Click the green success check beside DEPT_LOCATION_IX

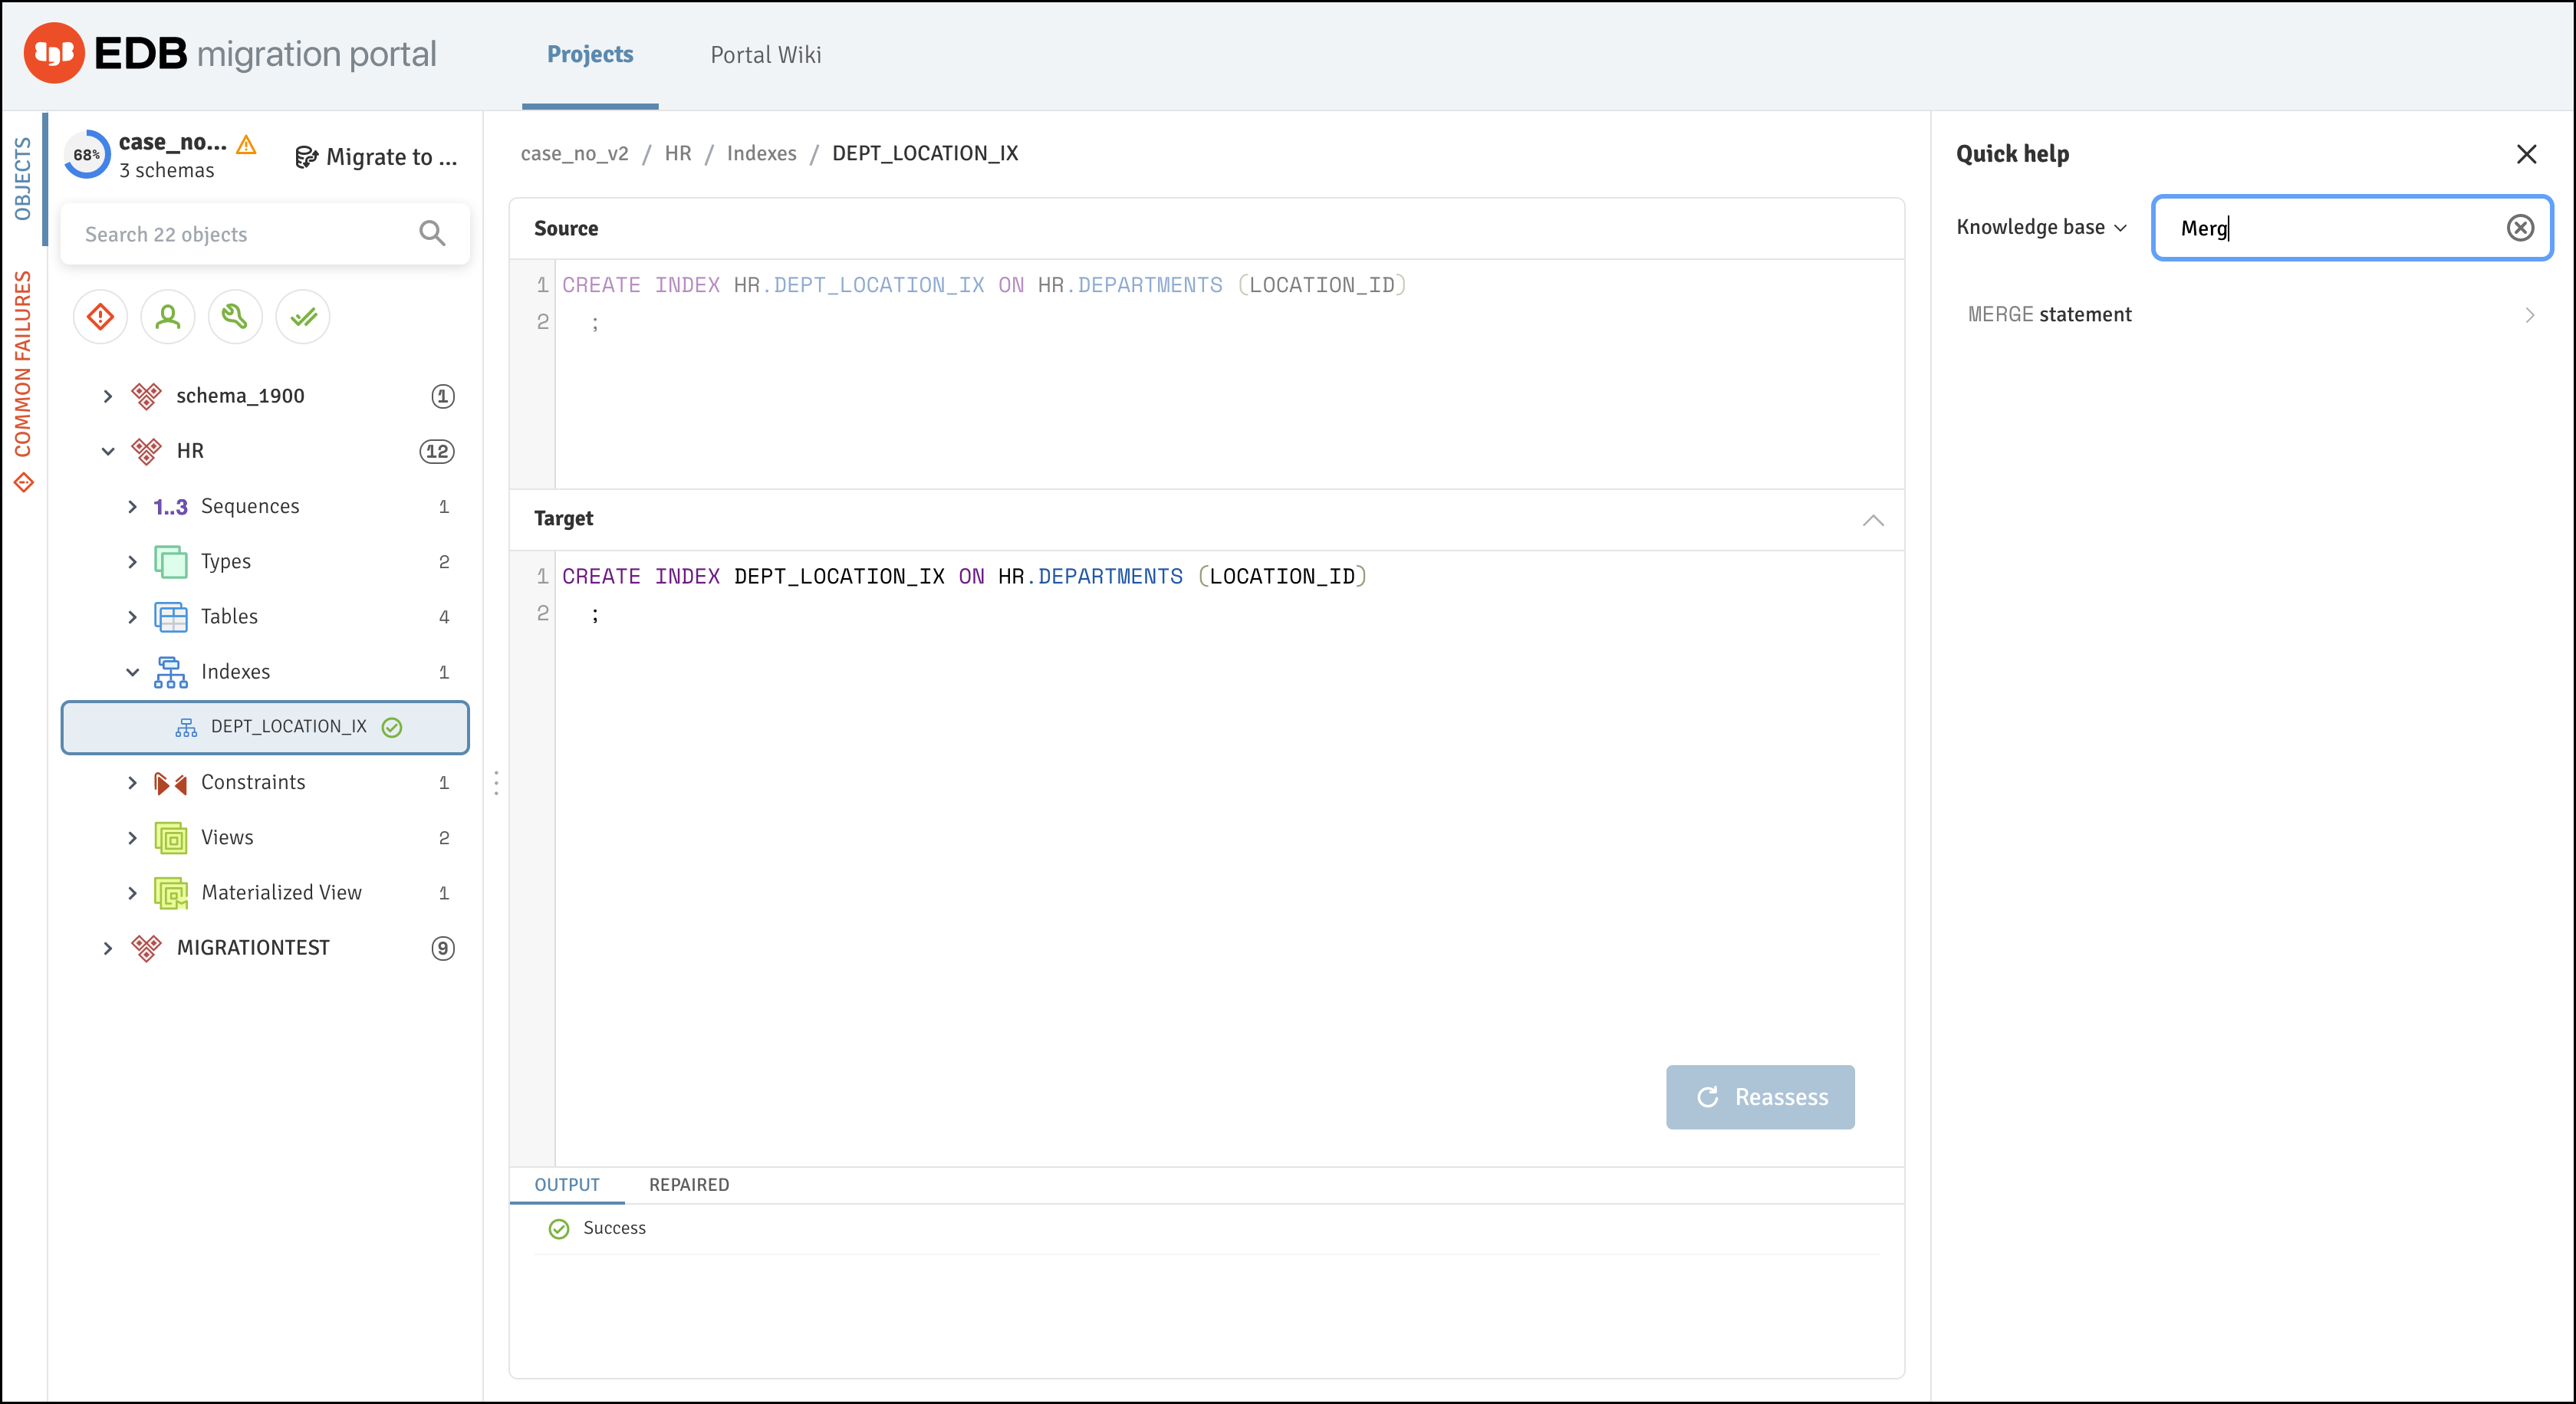click(392, 728)
